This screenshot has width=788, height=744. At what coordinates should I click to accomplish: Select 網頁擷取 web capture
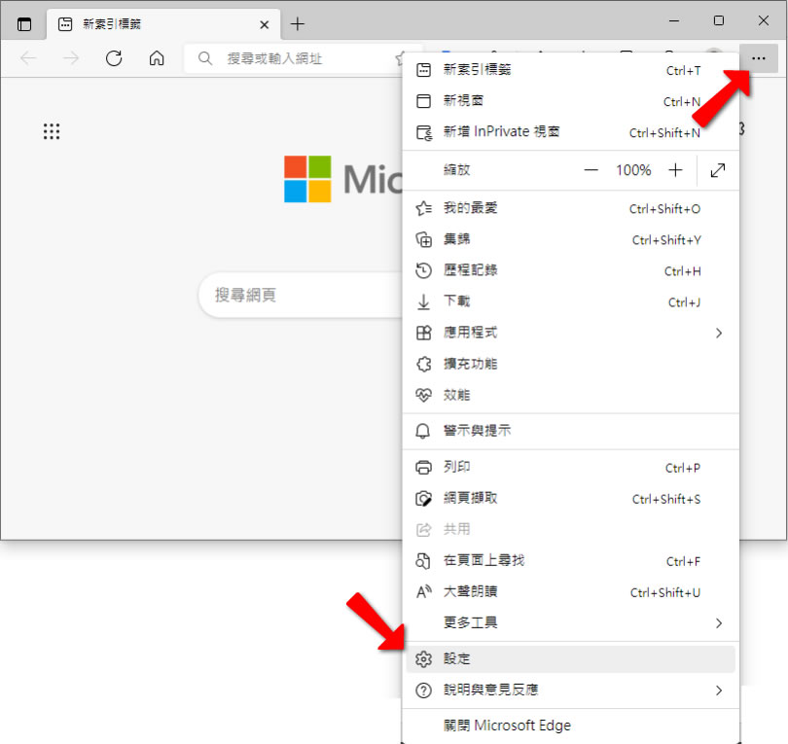click(x=571, y=498)
